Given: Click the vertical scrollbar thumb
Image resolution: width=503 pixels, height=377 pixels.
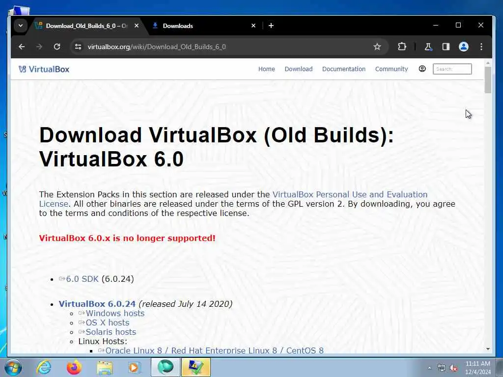Looking at the screenshot, I should (x=488, y=80).
